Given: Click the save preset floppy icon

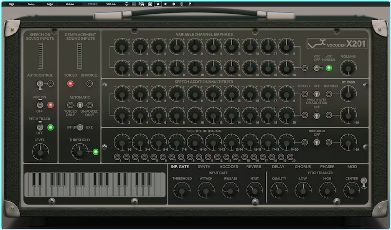Looking at the screenshot, I should [x=134, y=4].
